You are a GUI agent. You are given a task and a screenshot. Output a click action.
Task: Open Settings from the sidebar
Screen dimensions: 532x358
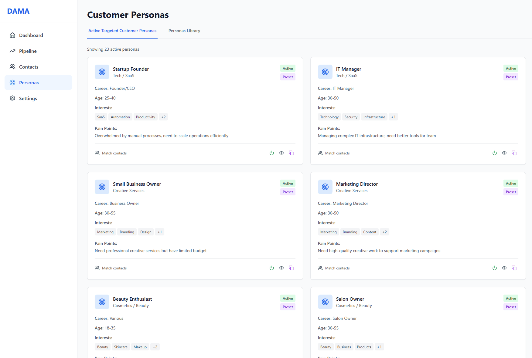(38, 98)
